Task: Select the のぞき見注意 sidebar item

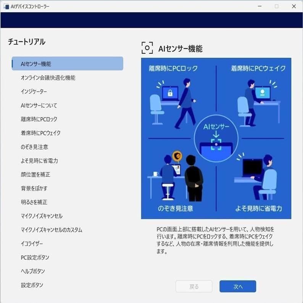Action: pos(34,147)
